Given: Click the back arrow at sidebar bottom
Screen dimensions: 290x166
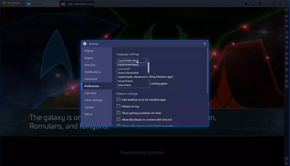Looking at the screenshot, I should coord(287,164).
